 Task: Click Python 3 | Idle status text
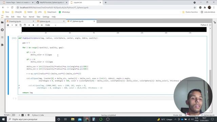(38, 115)
